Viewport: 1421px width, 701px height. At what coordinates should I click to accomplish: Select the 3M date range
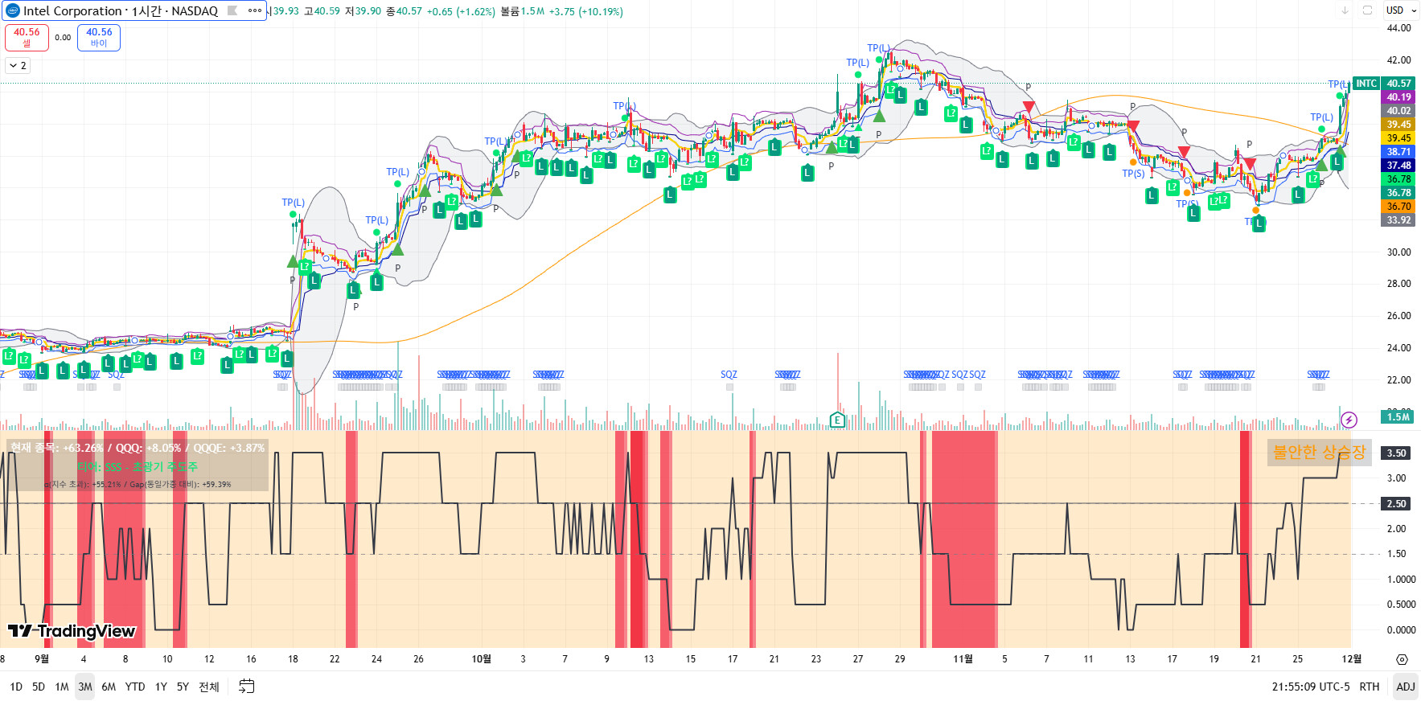(85, 687)
